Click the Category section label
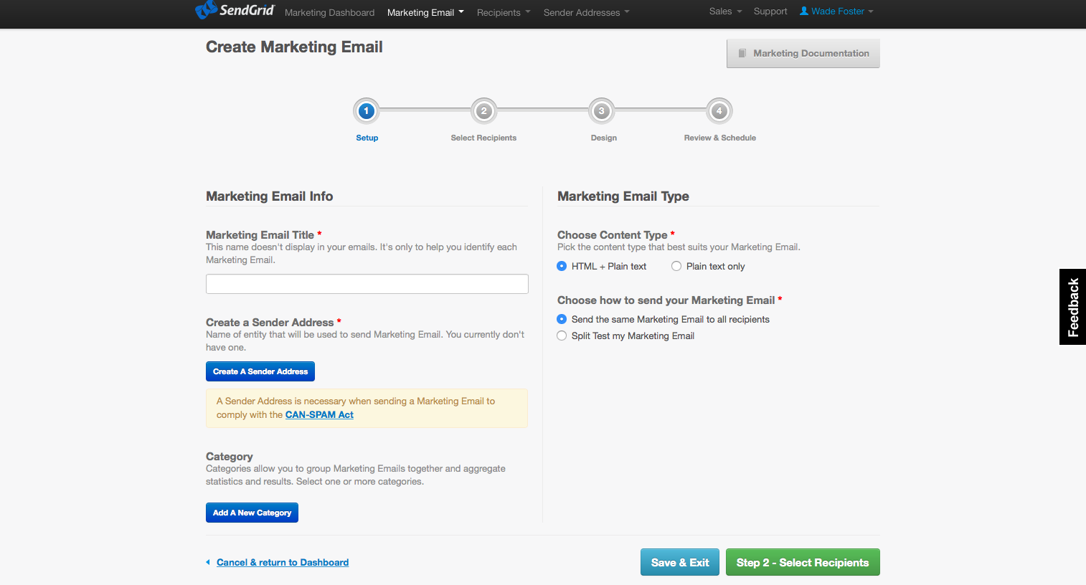Image resolution: width=1086 pixels, height=585 pixels. (x=230, y=456)
